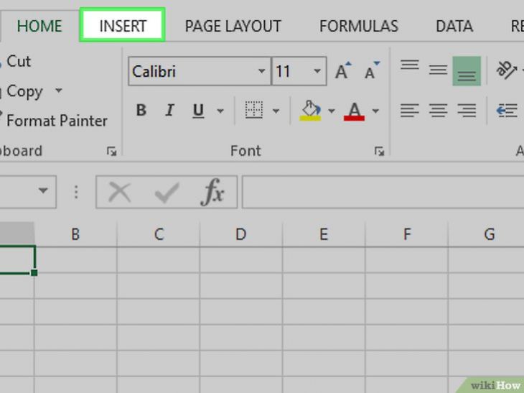This screenshot has width=524, height=393.
Task: Apply yellow fill color bucket
Action: click(311, 111)
